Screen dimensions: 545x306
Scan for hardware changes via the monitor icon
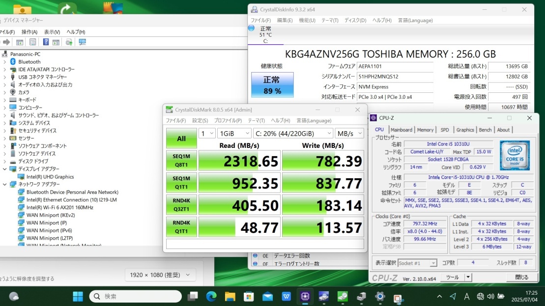pyautogui.click(x=82, y=42)
